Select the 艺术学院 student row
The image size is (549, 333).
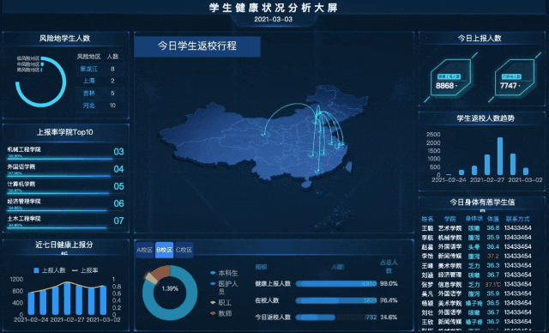(x=477, y=228)
